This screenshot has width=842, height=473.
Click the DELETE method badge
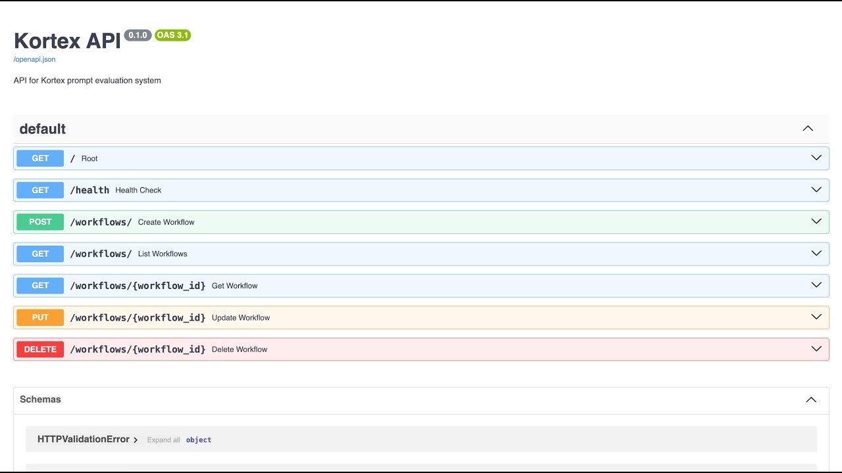point(40,349)
